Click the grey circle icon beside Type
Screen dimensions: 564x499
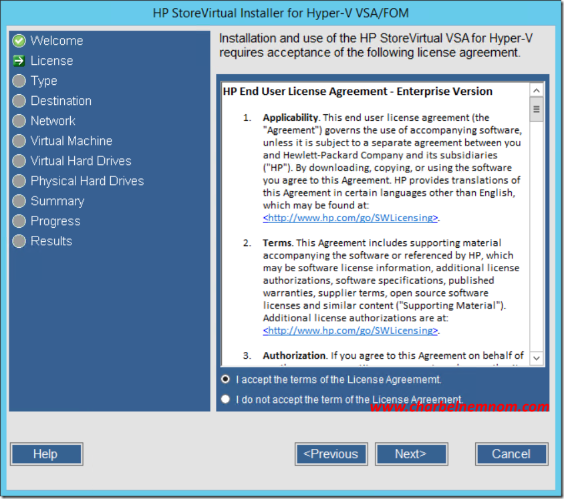pyautogui.click(x=19, y=81)
